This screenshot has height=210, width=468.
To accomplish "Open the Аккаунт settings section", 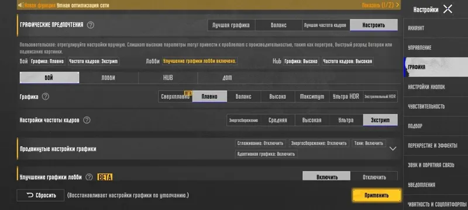I will [436, 28].
